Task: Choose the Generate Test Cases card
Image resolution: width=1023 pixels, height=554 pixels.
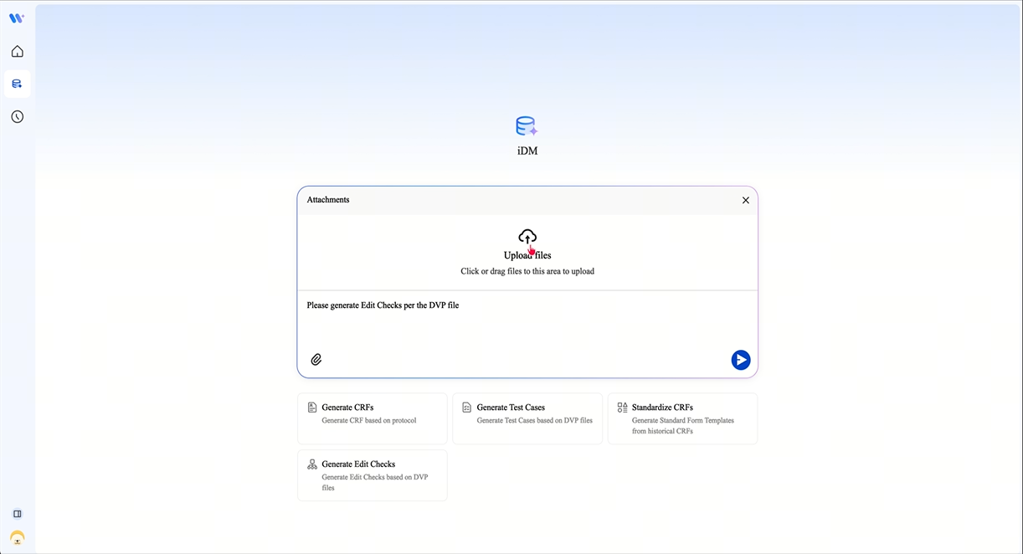Action: tap(527, 418)
